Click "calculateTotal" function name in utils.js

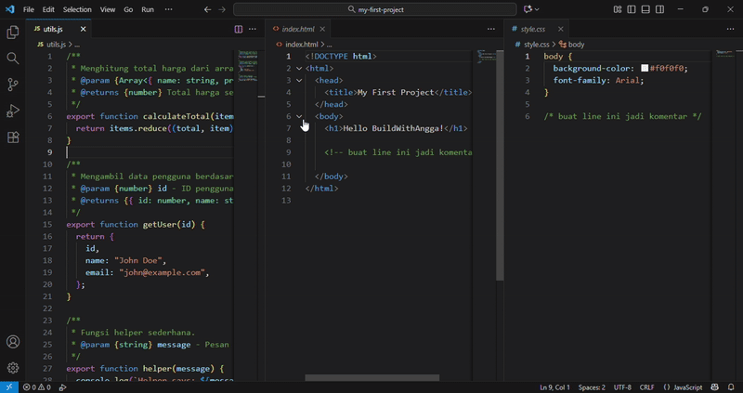coord(176,116)
